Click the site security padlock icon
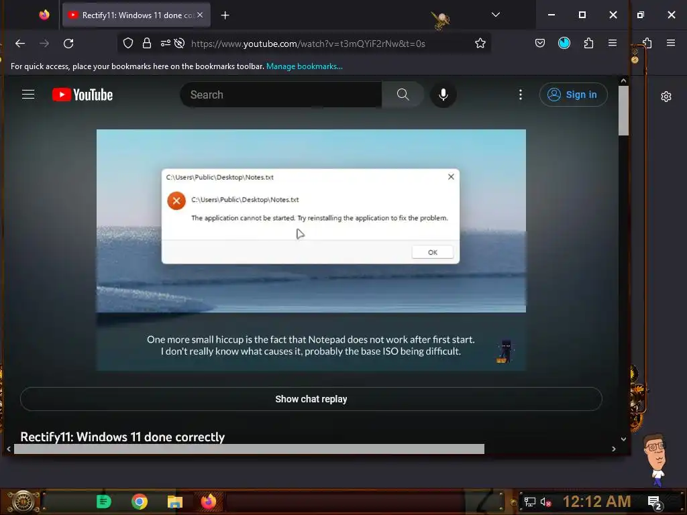 [147, 44]
